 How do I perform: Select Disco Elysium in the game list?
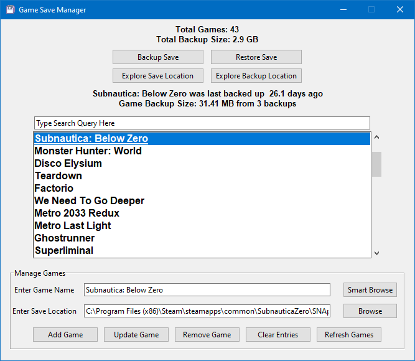(x=202, y=164)
